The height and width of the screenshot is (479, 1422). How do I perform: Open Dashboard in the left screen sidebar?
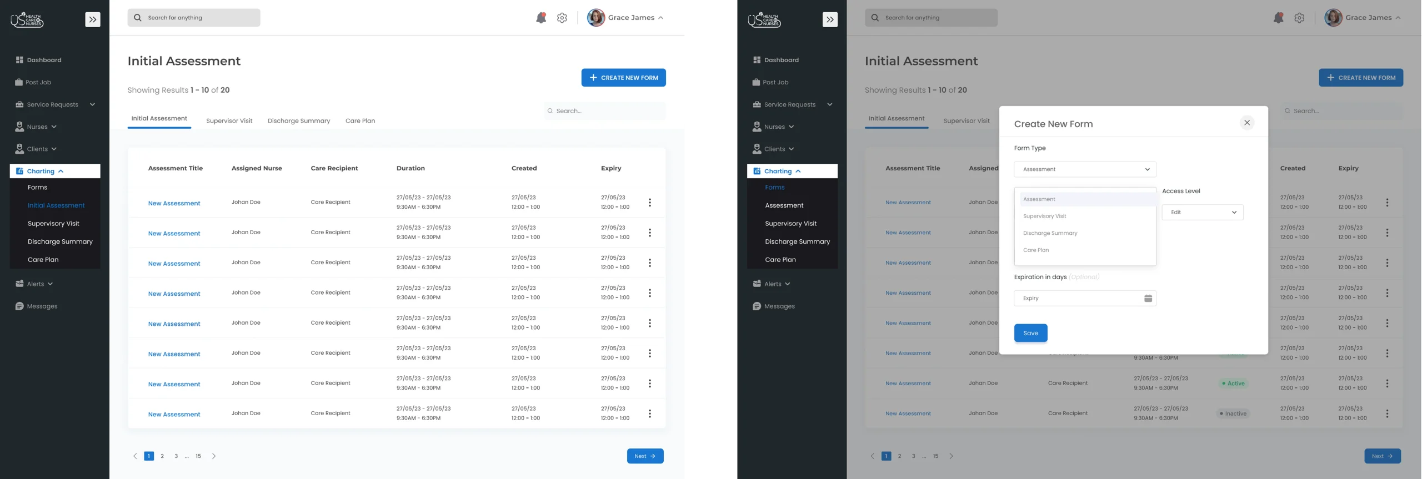(39, 60)
